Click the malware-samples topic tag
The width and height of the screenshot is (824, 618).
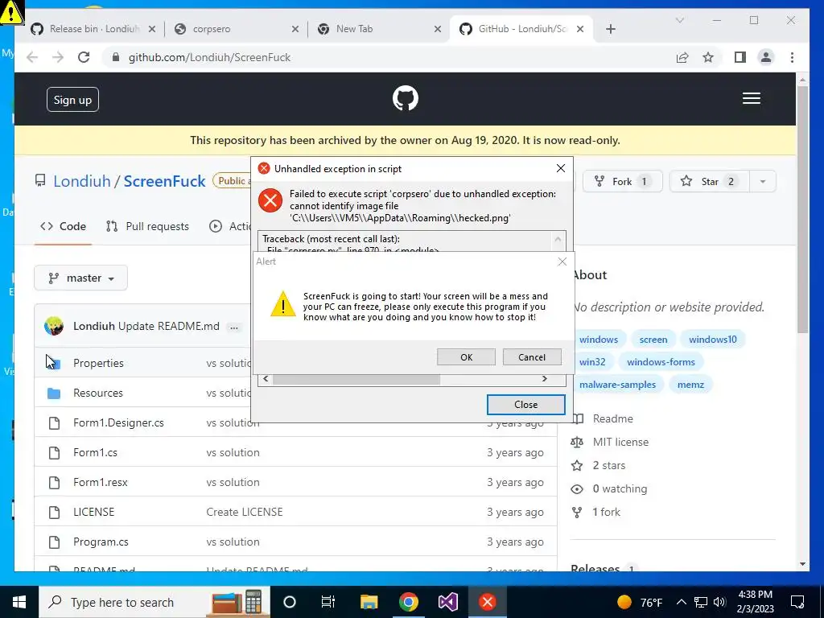tap(617, 385)
